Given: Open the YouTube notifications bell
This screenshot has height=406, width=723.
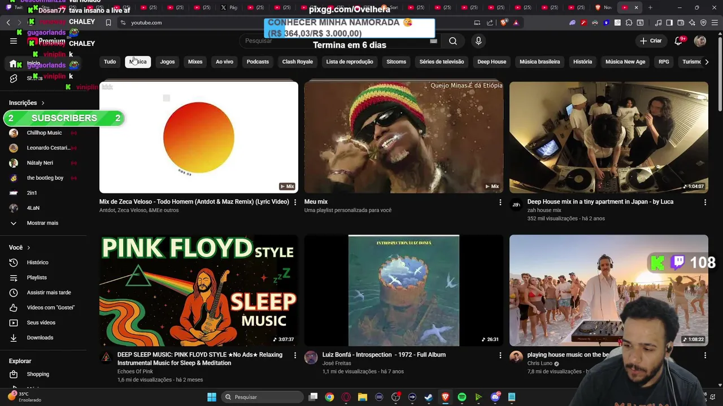Looking at the screenshot, I should pyautogui.click(x=678, y=41).
